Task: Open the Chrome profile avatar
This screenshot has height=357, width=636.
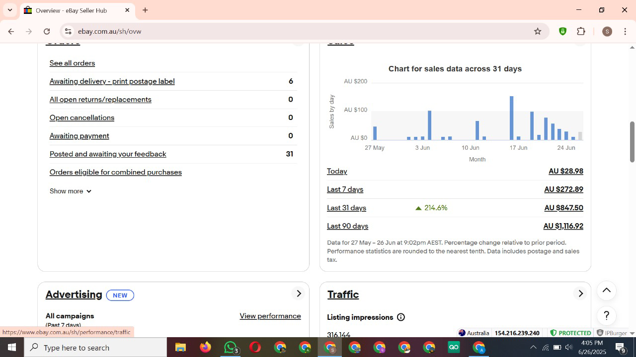Action: [607, 31]
